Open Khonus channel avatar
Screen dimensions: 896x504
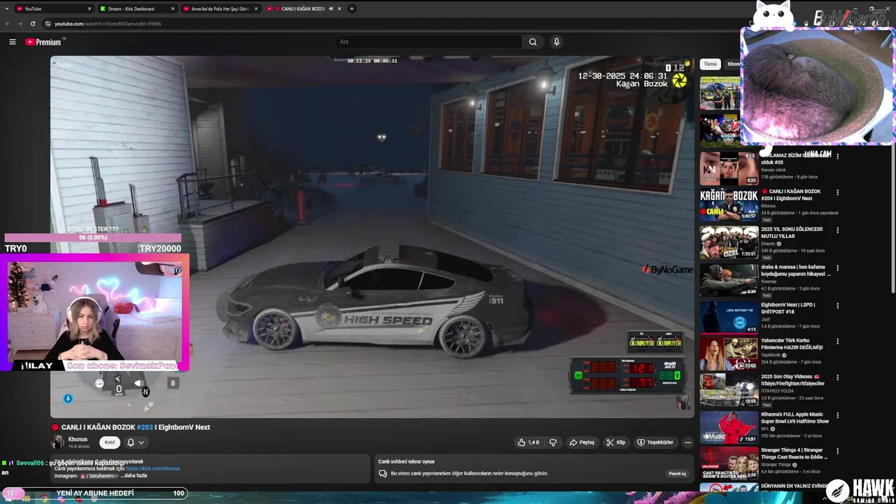[58, 442]
